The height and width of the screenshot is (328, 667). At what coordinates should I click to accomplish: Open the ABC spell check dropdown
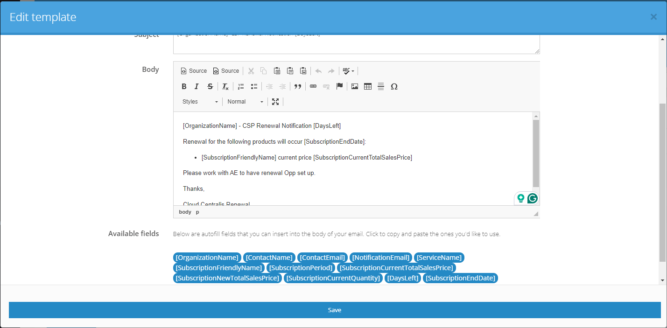point(348,71)
